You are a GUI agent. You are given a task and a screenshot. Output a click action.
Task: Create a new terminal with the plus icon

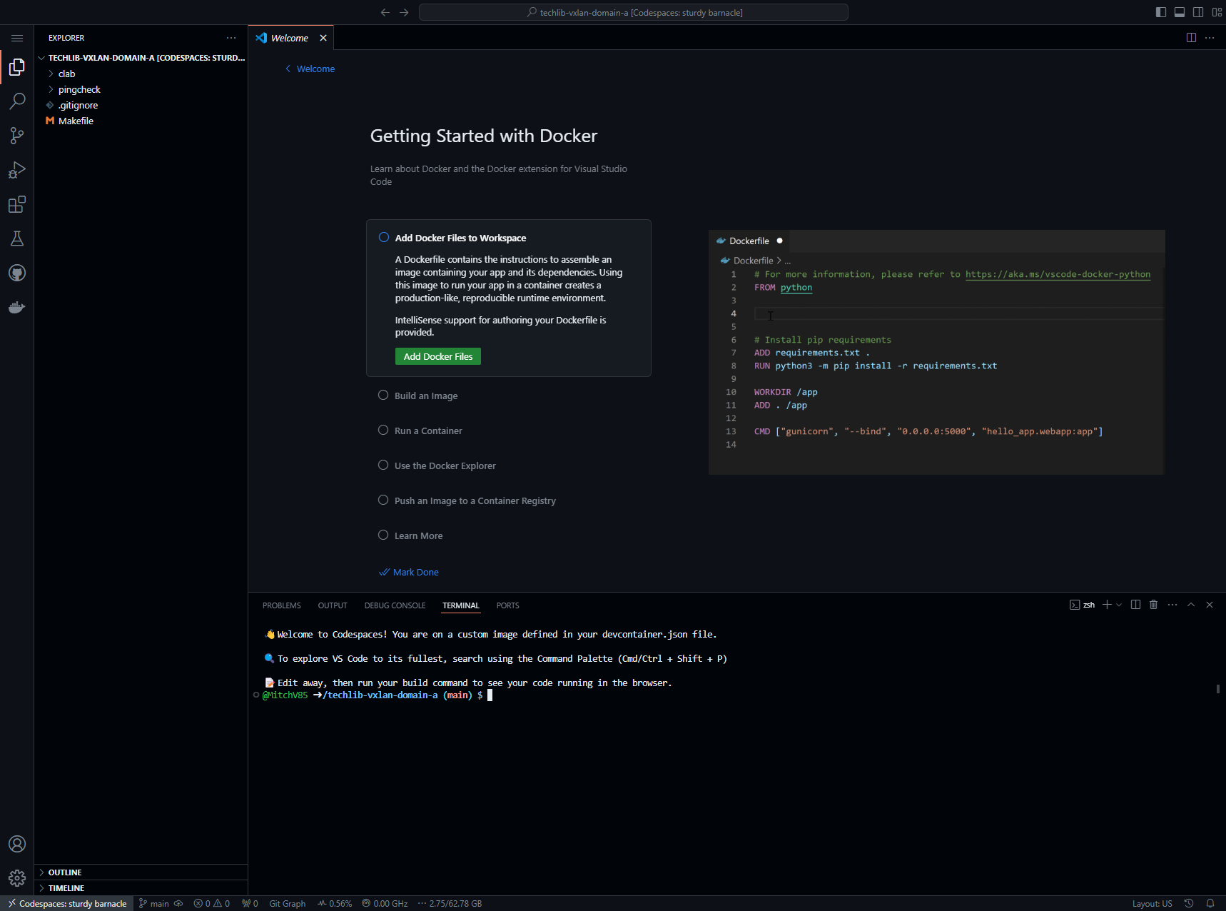pyautogui.click(x=1107, y=605)
